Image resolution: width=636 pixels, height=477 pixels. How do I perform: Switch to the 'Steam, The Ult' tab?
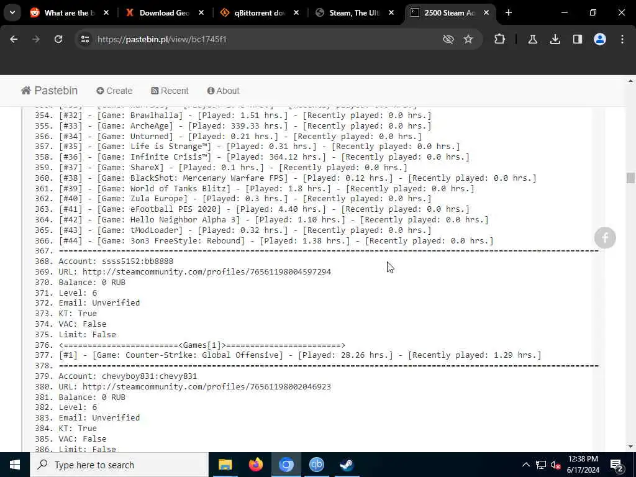pos(355,13)
